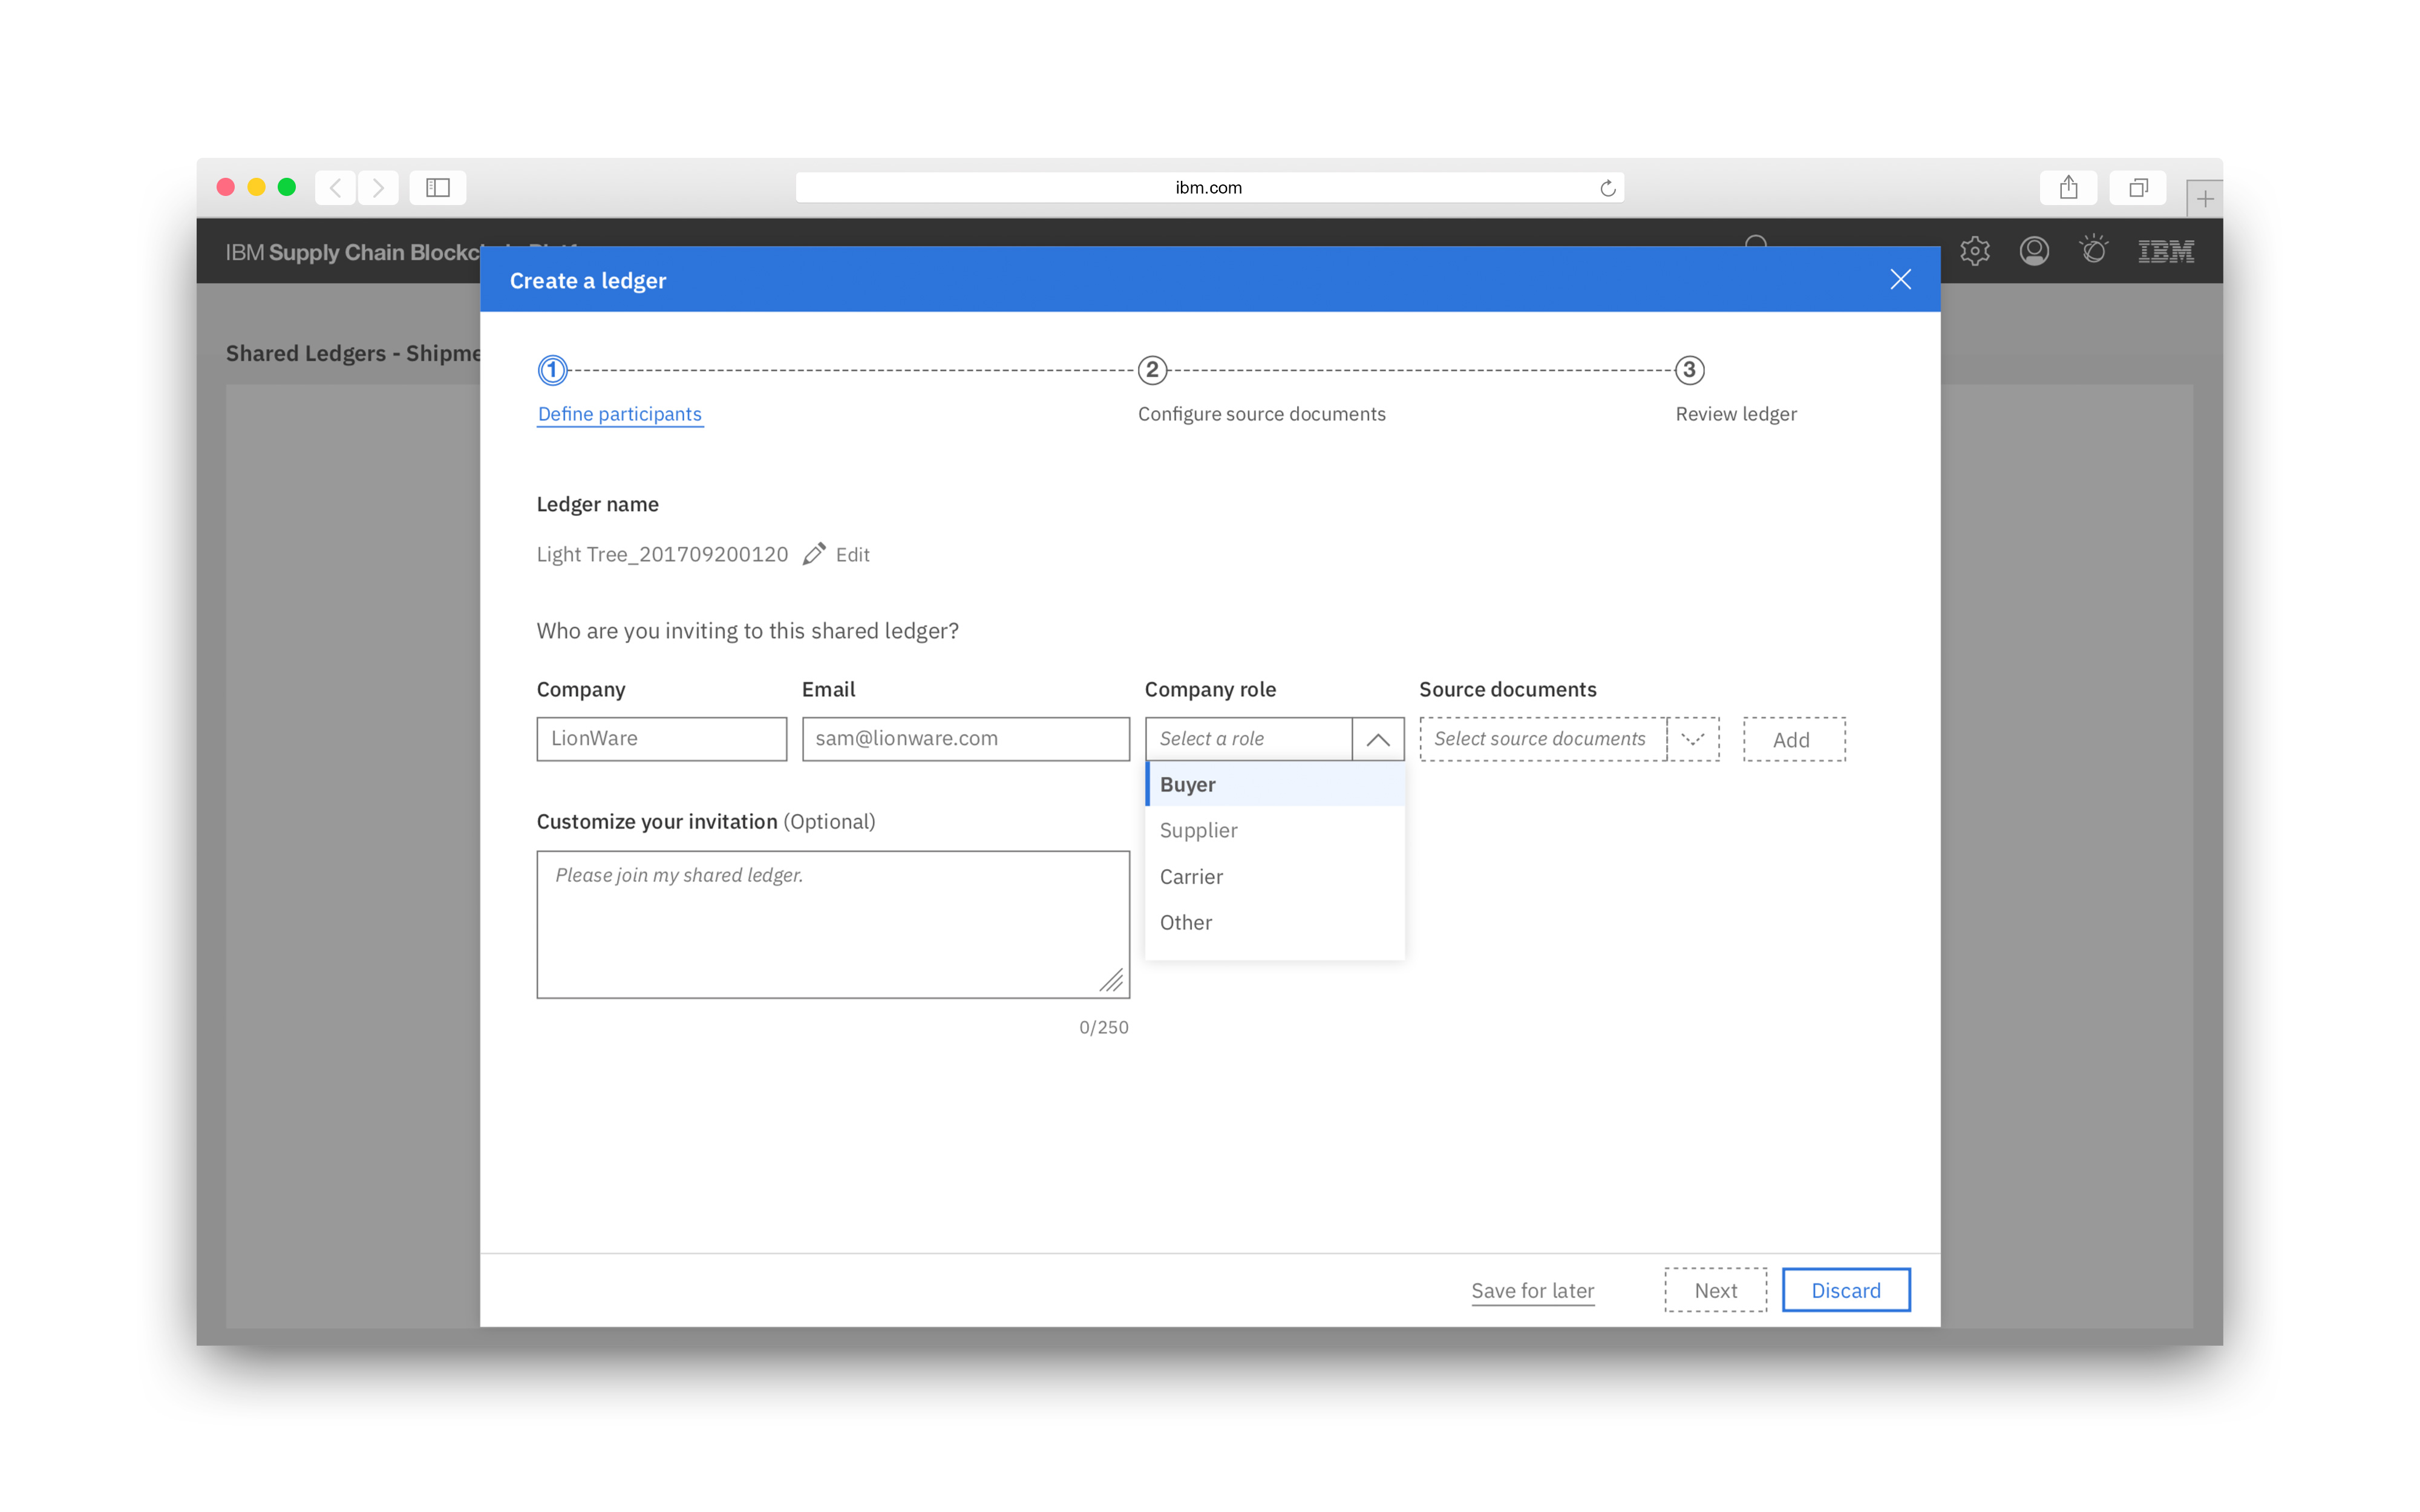Open the user profile icon in header
The width and height of the screenshot is (2420, 1512).
[x=2034, y=251]
